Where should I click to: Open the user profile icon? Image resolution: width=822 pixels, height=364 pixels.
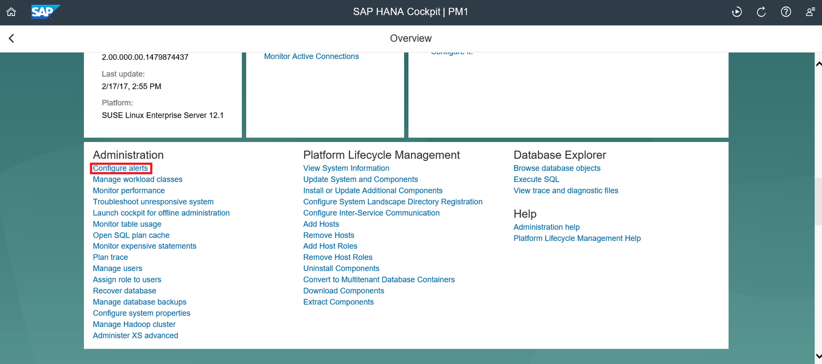[x=810, y=12]
